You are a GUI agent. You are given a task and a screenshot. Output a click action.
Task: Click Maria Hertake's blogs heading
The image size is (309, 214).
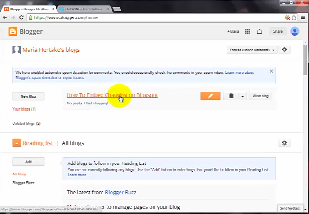pos(51,50)
